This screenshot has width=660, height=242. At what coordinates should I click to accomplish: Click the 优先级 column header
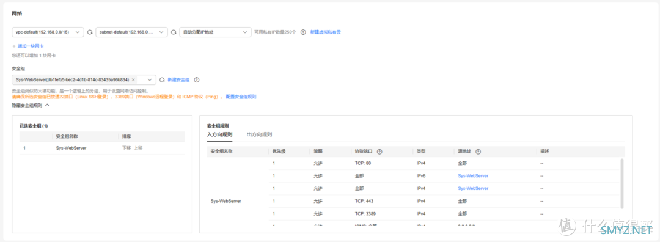click(x=279, y=152)
